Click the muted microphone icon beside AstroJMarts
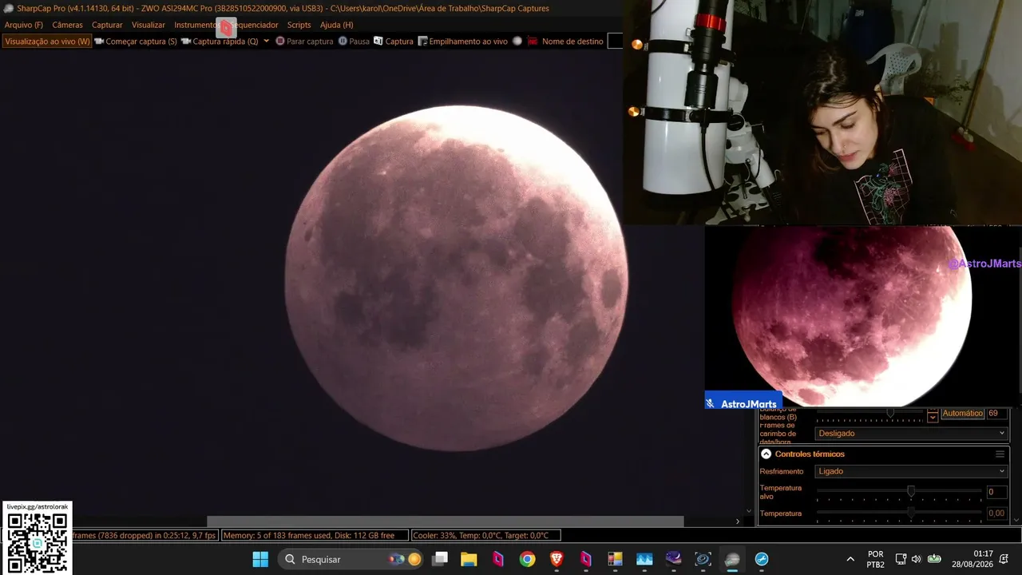The width and height of the screenshot is (1022, 575). [x=710, y=404]
